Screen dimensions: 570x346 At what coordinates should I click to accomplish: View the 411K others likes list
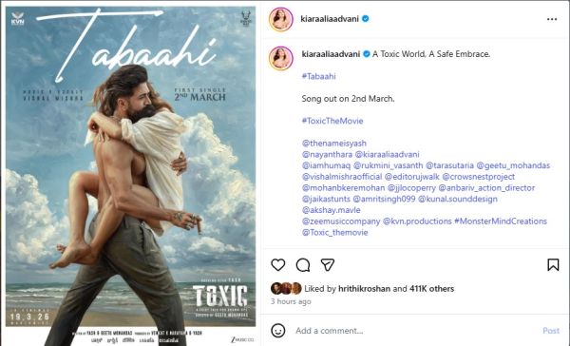coord(432,289)
